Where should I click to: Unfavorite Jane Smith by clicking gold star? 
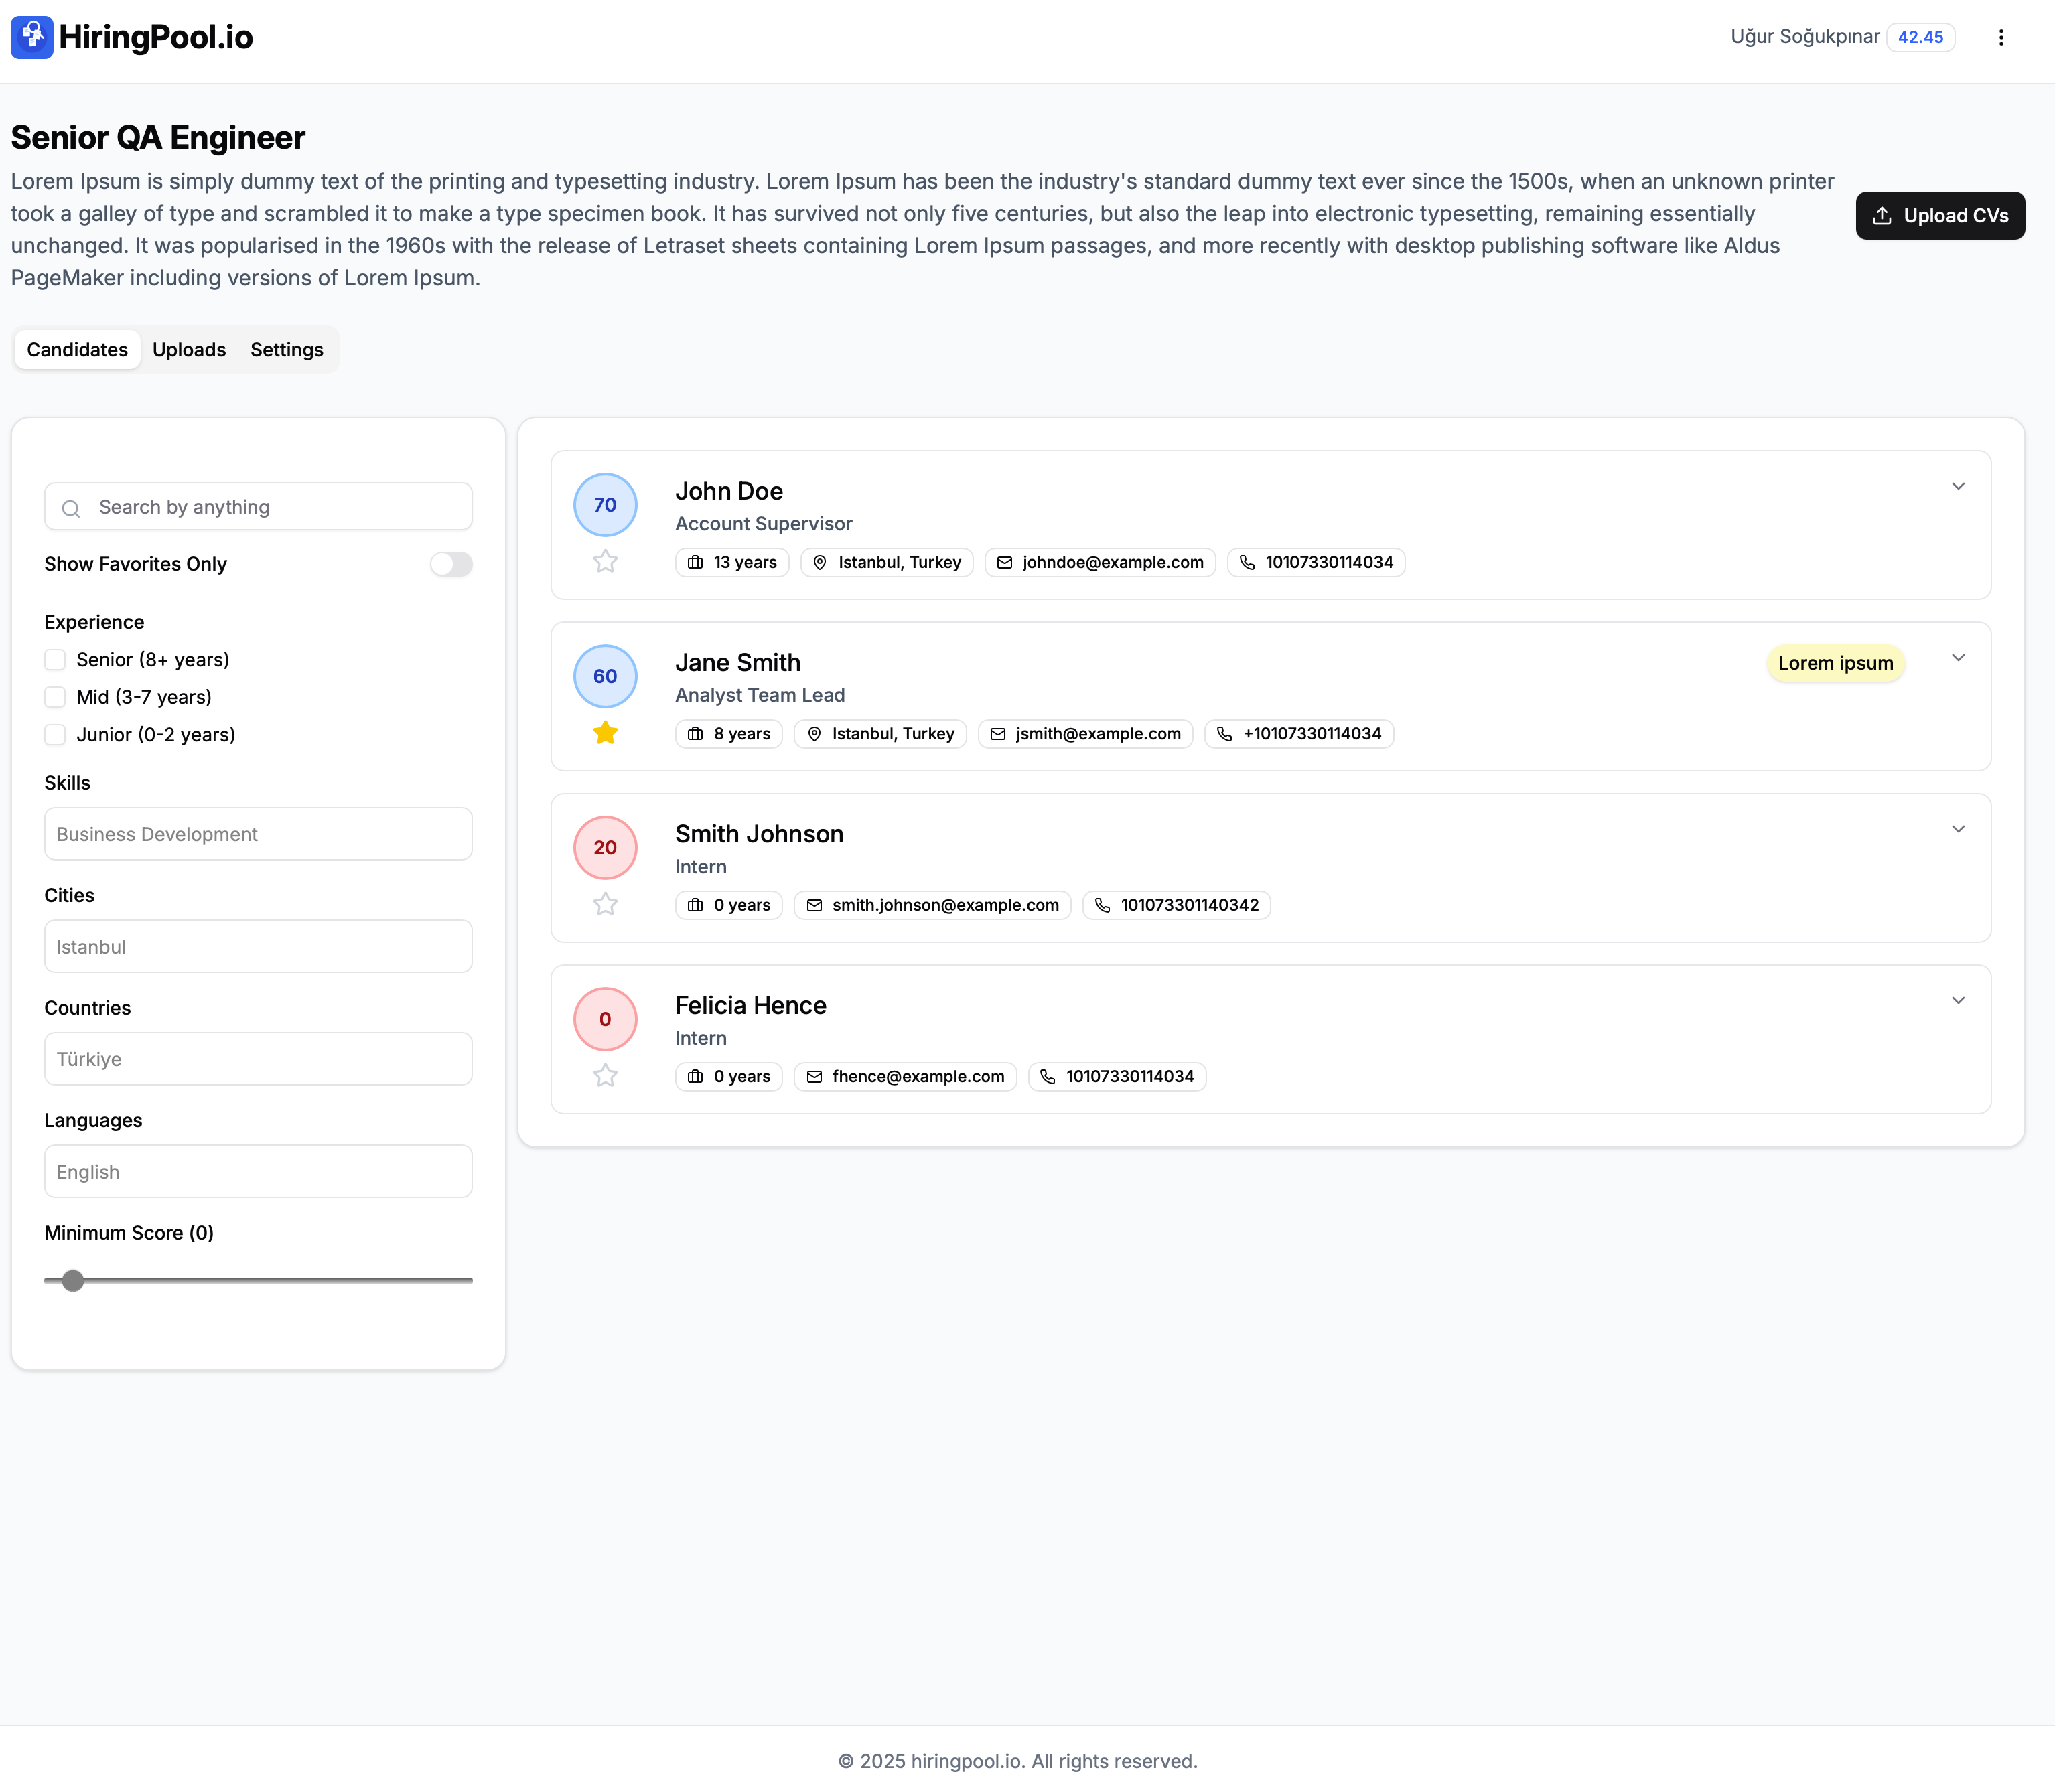[605, 733]
